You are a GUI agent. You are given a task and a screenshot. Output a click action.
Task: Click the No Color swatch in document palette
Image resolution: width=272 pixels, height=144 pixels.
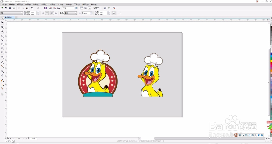13,141
